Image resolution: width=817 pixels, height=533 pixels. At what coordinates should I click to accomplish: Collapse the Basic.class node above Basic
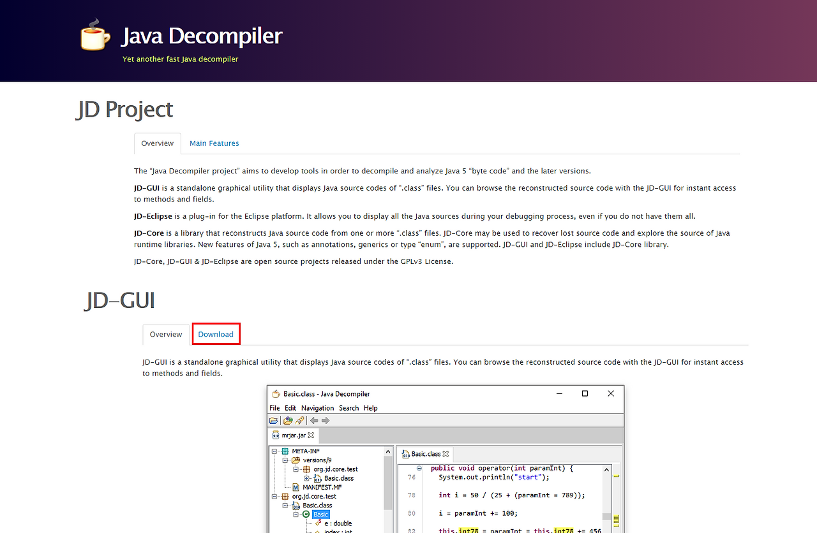pos(285,506)
